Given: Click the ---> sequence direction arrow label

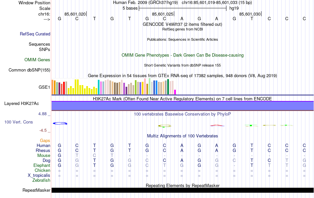Looking at the screenshot, I should point(47,19).
